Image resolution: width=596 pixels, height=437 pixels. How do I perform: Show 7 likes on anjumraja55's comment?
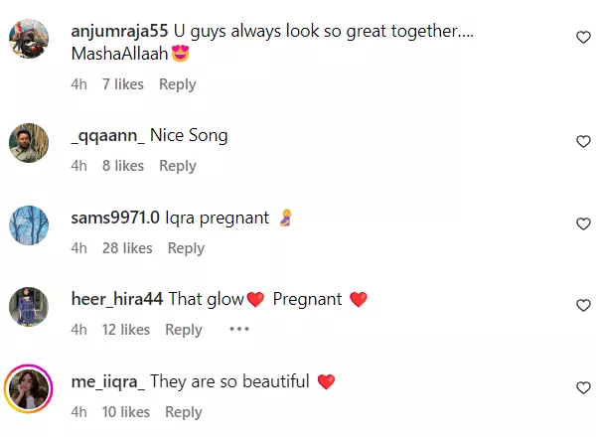pyautogui.click(x=123, y=84)
